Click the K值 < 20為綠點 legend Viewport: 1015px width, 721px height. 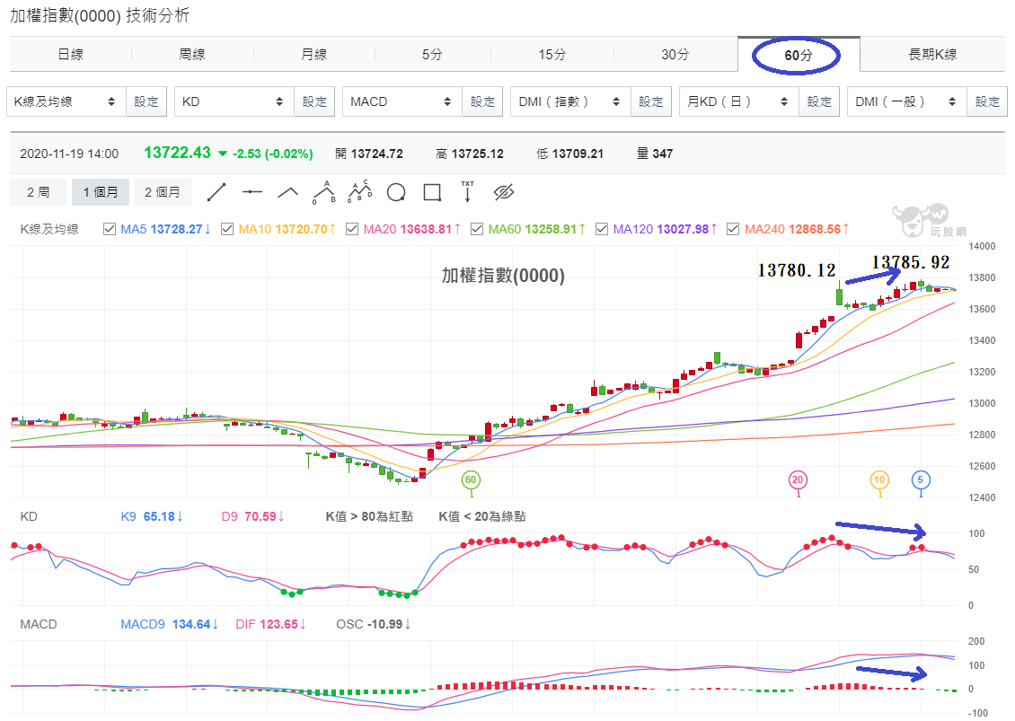click(x=482, y=516)
